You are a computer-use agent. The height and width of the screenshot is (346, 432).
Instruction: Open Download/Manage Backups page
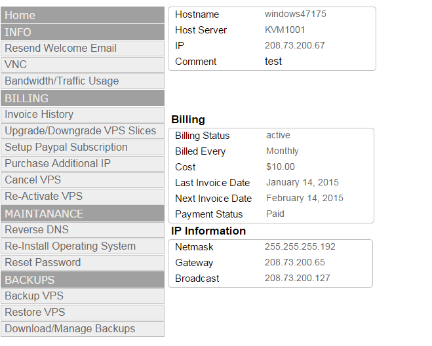tap(83, 329)
